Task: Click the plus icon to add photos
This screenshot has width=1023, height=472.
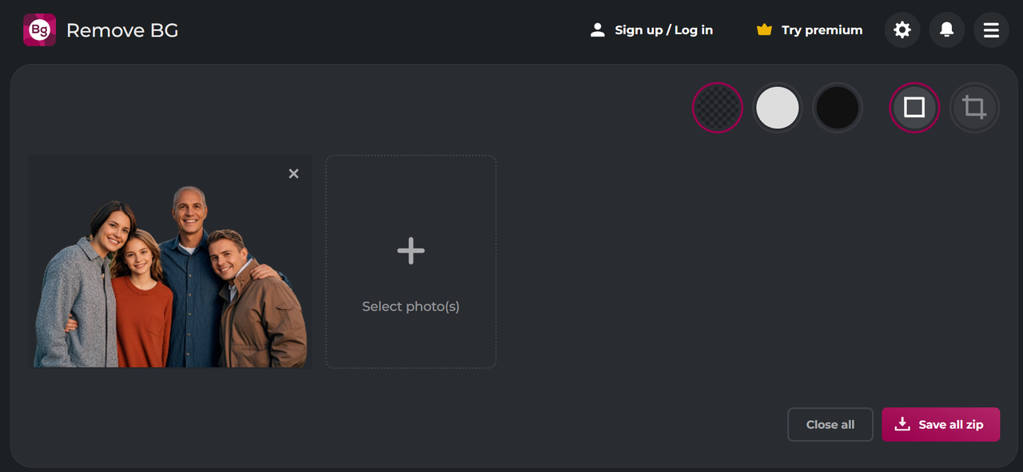Action: (411, 251)
